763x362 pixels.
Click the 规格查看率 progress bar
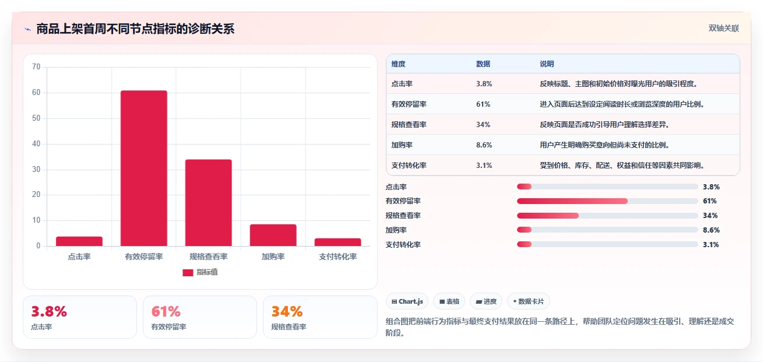pos(607,216)
